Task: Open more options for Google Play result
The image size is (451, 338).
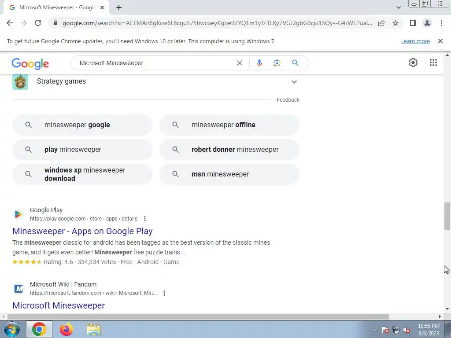Action: [x=145, y=219]
